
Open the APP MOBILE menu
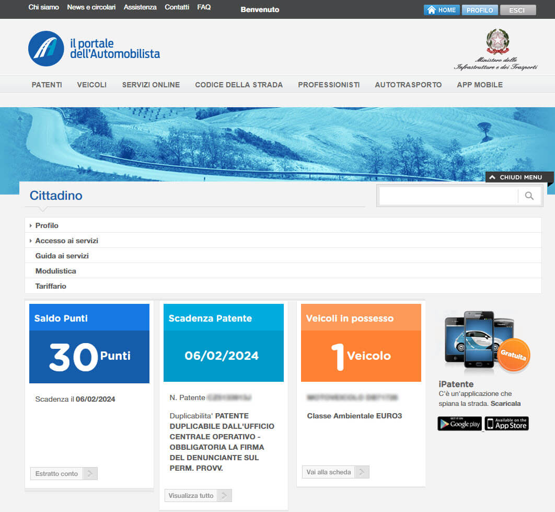coord(480,85)
